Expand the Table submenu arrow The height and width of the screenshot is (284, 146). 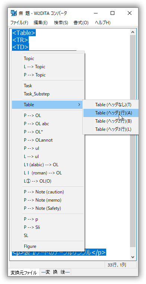tap(79, 105)
